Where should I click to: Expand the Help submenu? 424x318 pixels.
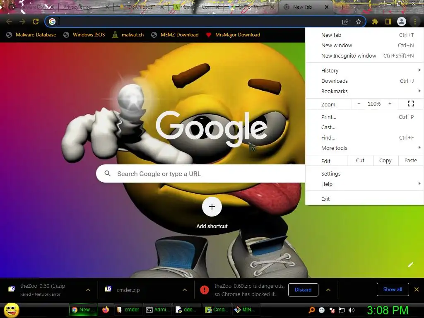coord(365,184)
